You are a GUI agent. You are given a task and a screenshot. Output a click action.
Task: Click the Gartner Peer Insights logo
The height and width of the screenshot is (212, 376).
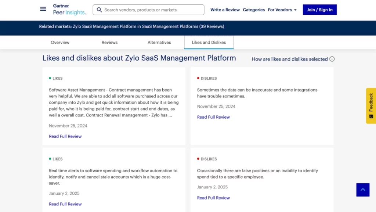point(69,10)
